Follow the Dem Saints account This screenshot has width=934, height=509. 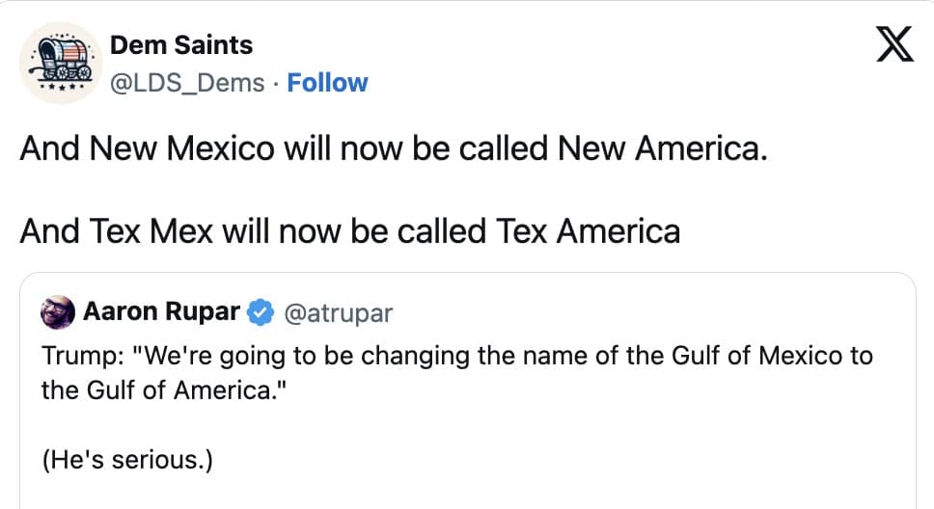[327, 83]
